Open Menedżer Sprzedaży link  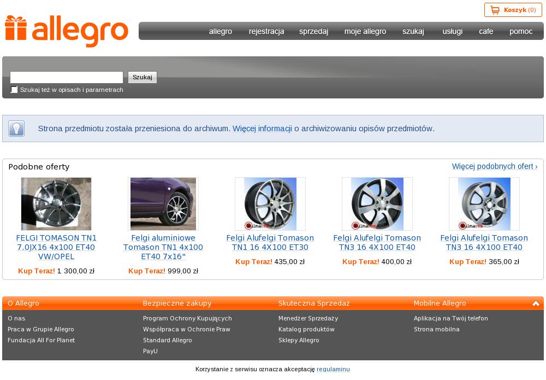coord(308,318)
